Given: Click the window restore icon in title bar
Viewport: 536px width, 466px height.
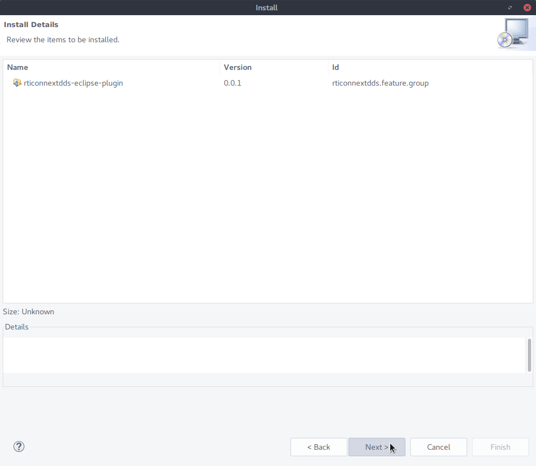Looking at the screenshot, I should pos(510,8).
